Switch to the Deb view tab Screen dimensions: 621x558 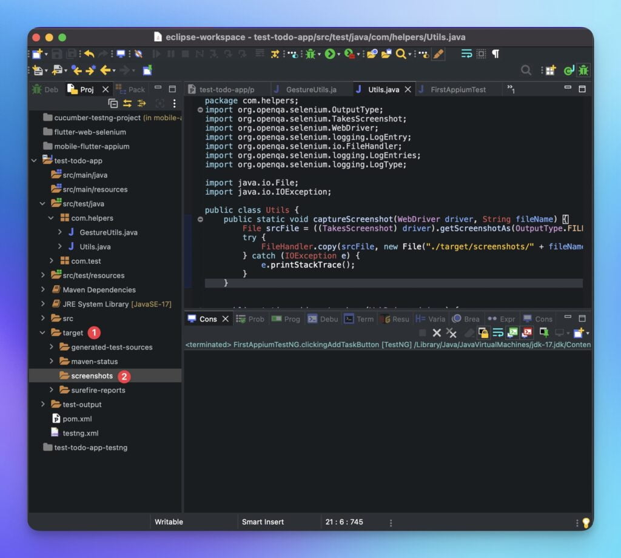45,90
